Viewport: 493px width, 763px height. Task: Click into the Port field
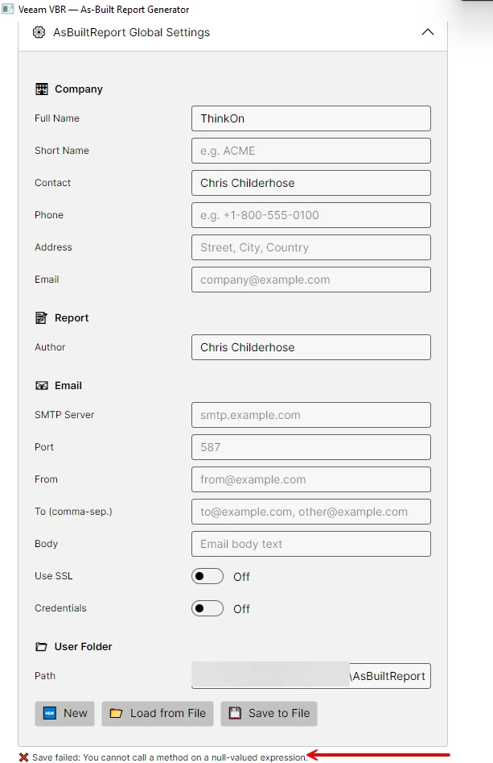point(310,447)
